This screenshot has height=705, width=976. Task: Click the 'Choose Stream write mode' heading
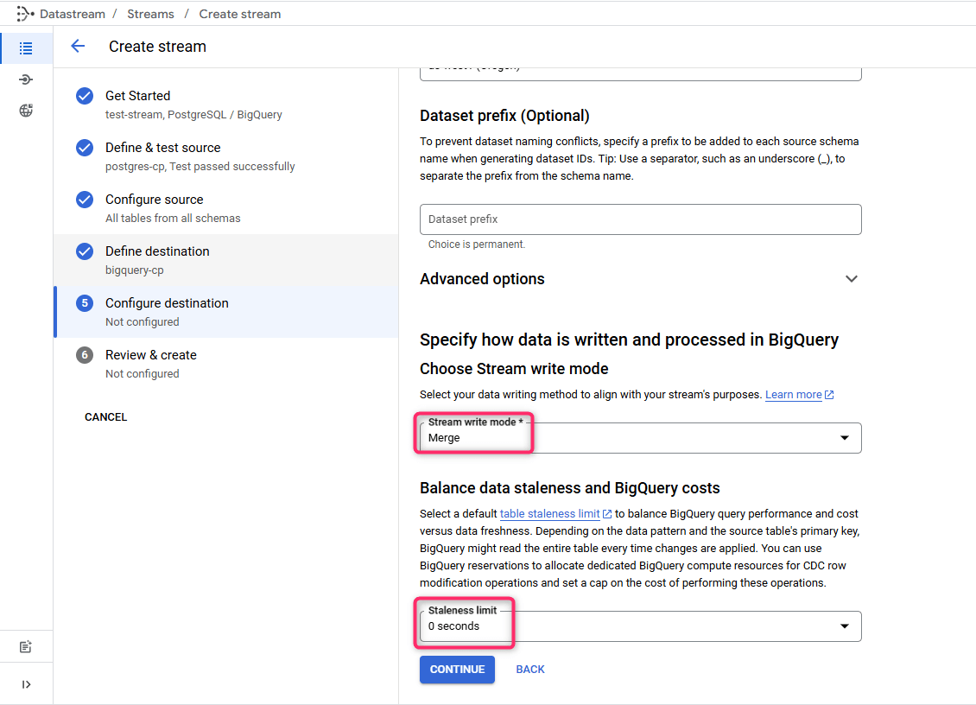point(514,369)
